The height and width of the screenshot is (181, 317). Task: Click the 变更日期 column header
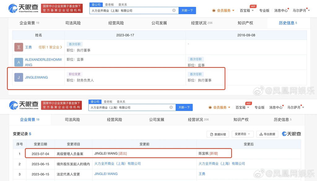click(41, 144)
